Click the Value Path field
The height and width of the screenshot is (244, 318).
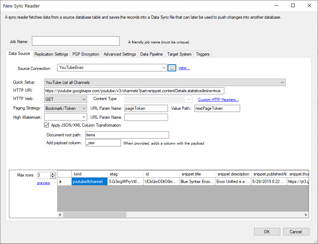point(217,108)
